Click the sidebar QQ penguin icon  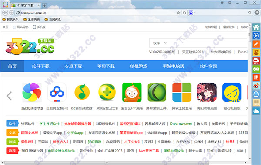point(256,94)
